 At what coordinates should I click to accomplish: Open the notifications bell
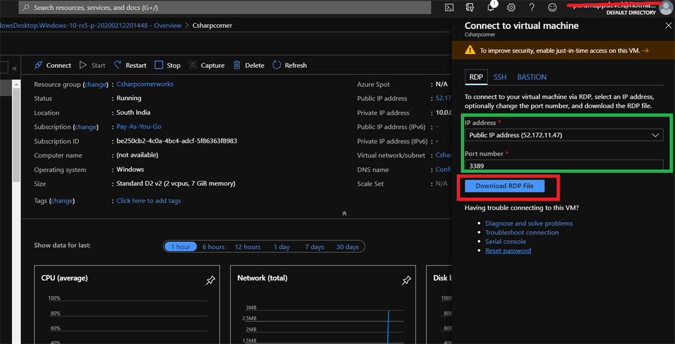tap(491, 7)
